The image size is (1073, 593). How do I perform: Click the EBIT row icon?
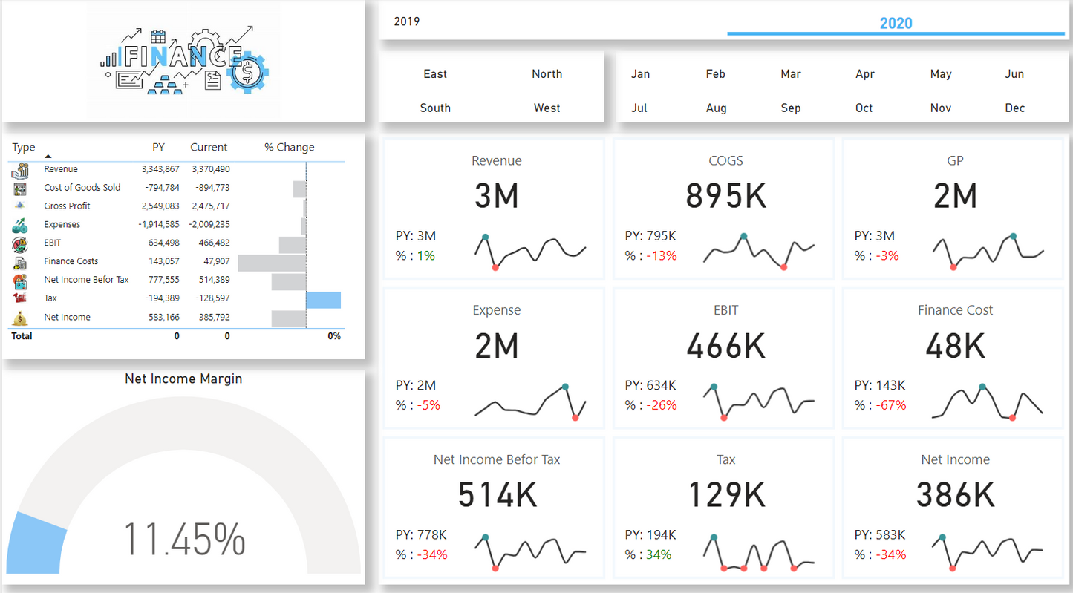point(20,243)
